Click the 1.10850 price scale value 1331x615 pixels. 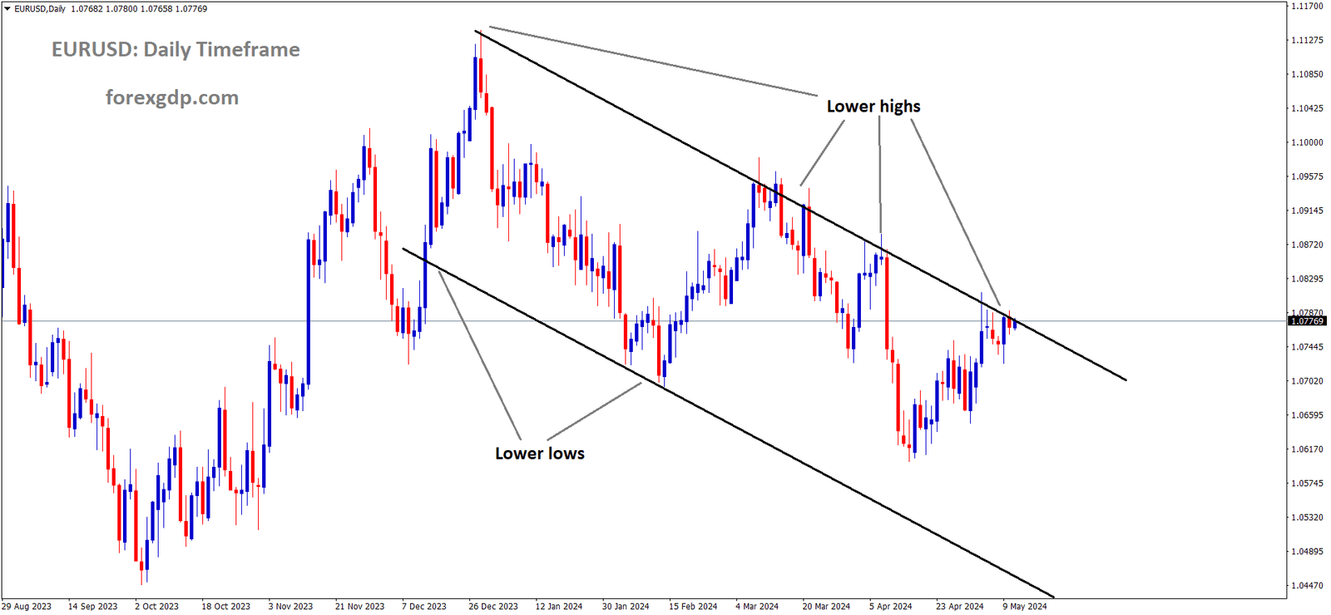(x=1307, y=74)
